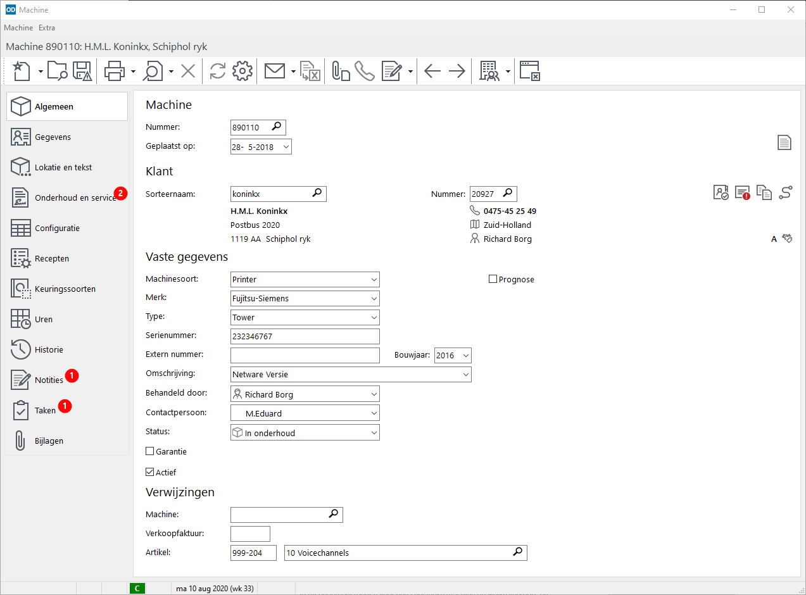Viewport: 806px width, 595px height.
Task: Click the envelope email icon in toolbar
Action: pyautogui.click(x=274, y=71)
